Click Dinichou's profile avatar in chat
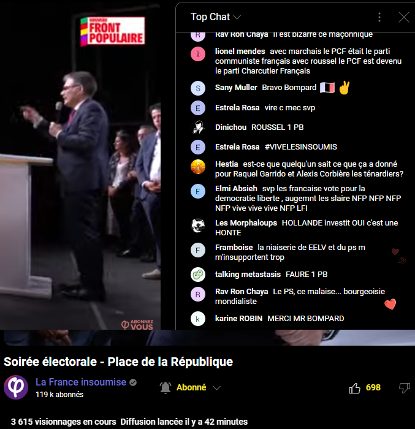Image resolution: width=415 pixels, height=429 pixels. click(198, 127)
